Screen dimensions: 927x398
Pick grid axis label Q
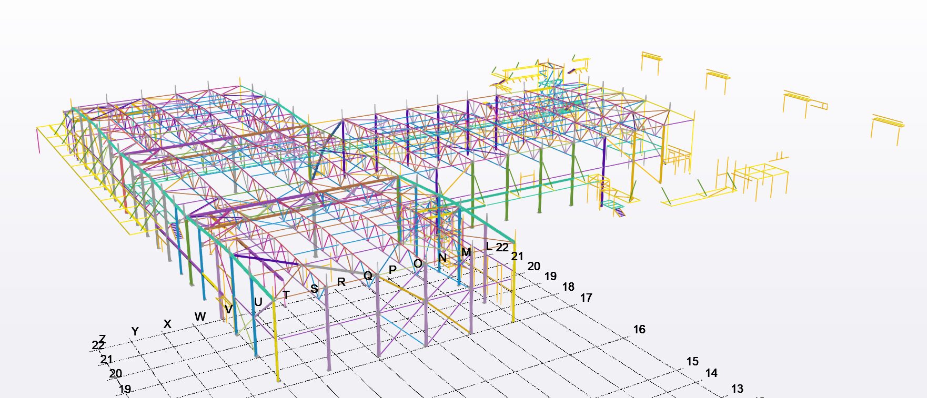click(x=368, y=275)
